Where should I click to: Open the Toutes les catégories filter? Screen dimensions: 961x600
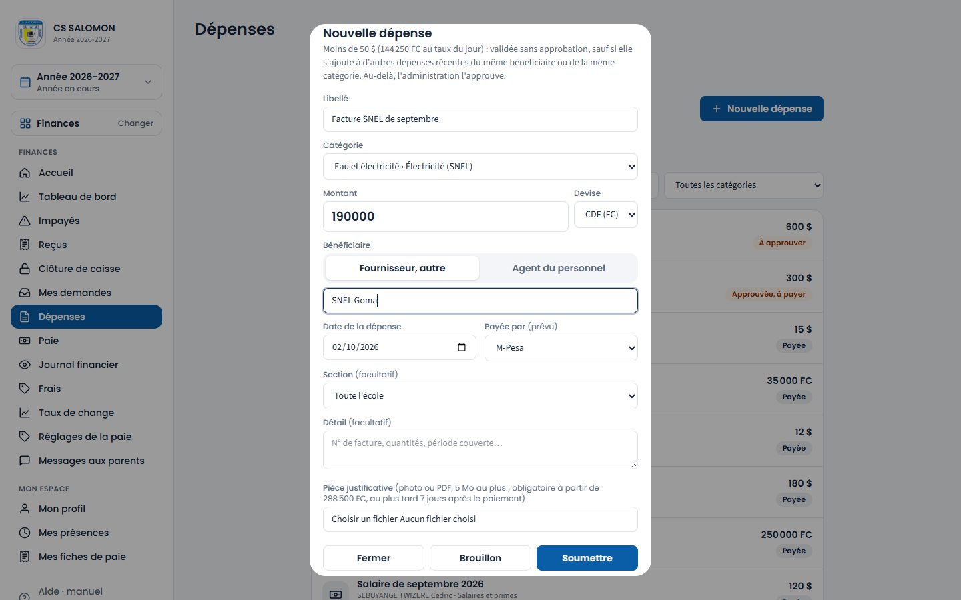pyautogui.click(x=743, y=185)
